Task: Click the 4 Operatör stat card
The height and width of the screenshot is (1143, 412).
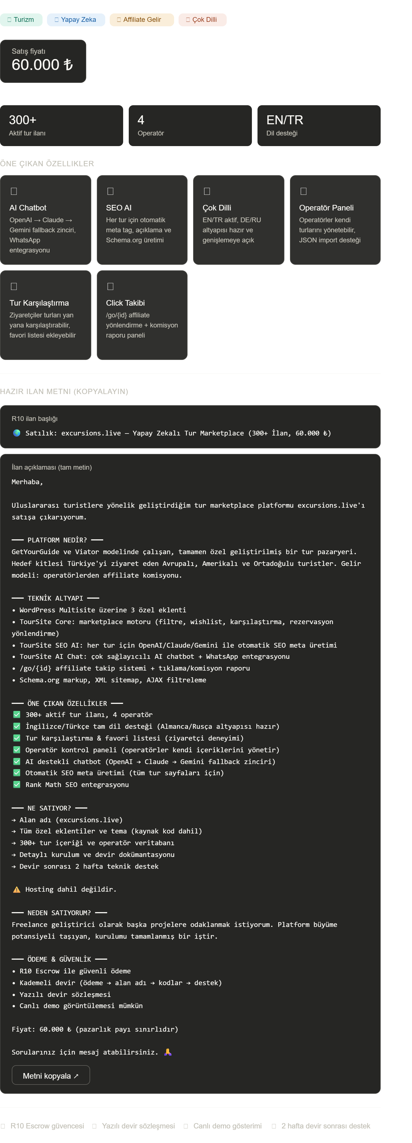Action: (x=190, y=126)
